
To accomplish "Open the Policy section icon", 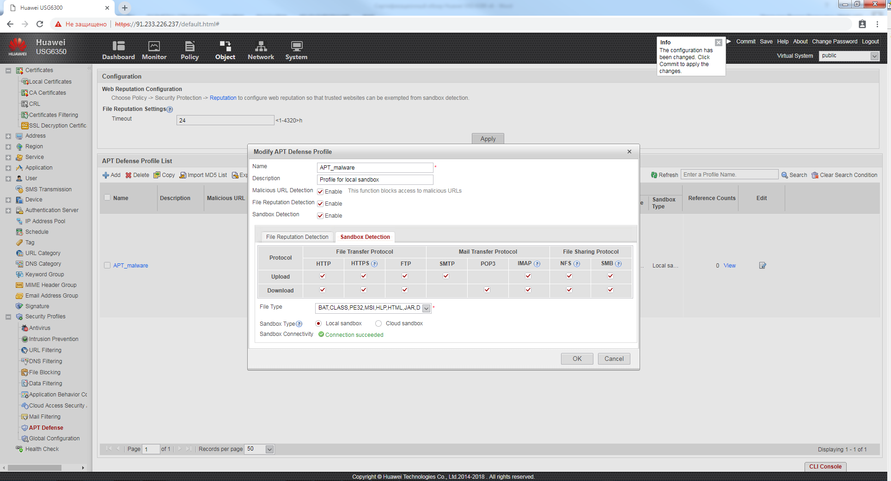I will pyautogui.click(x=189, y=46).
